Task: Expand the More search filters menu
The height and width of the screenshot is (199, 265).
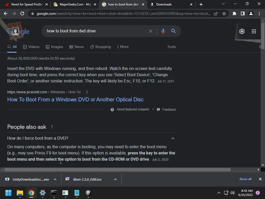Action: 123,47
